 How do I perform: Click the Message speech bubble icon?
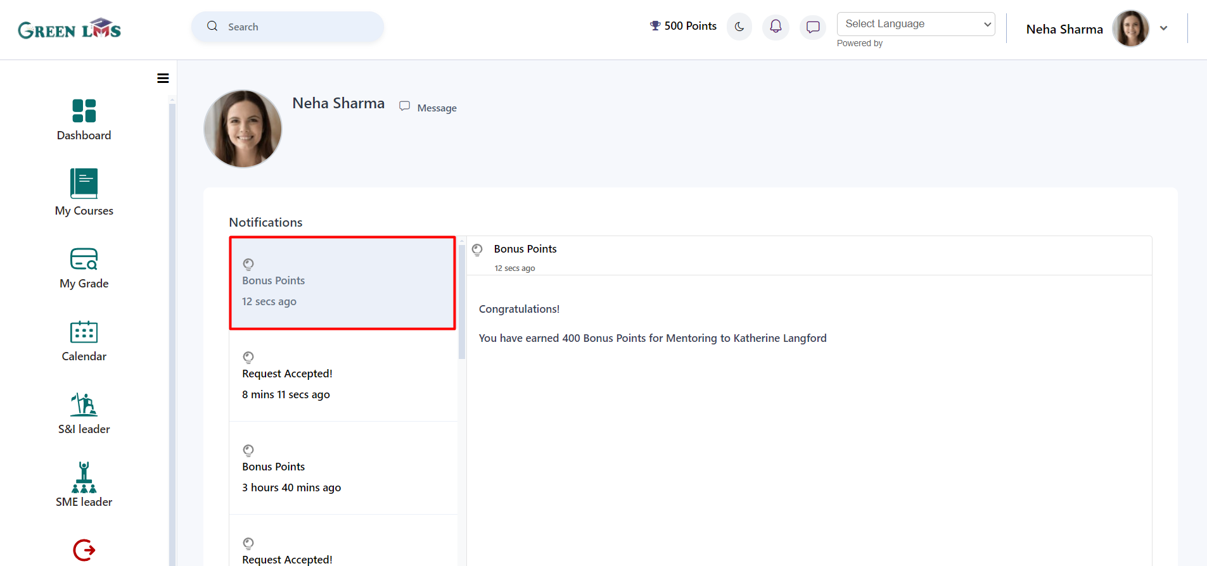tap(405, 106)
